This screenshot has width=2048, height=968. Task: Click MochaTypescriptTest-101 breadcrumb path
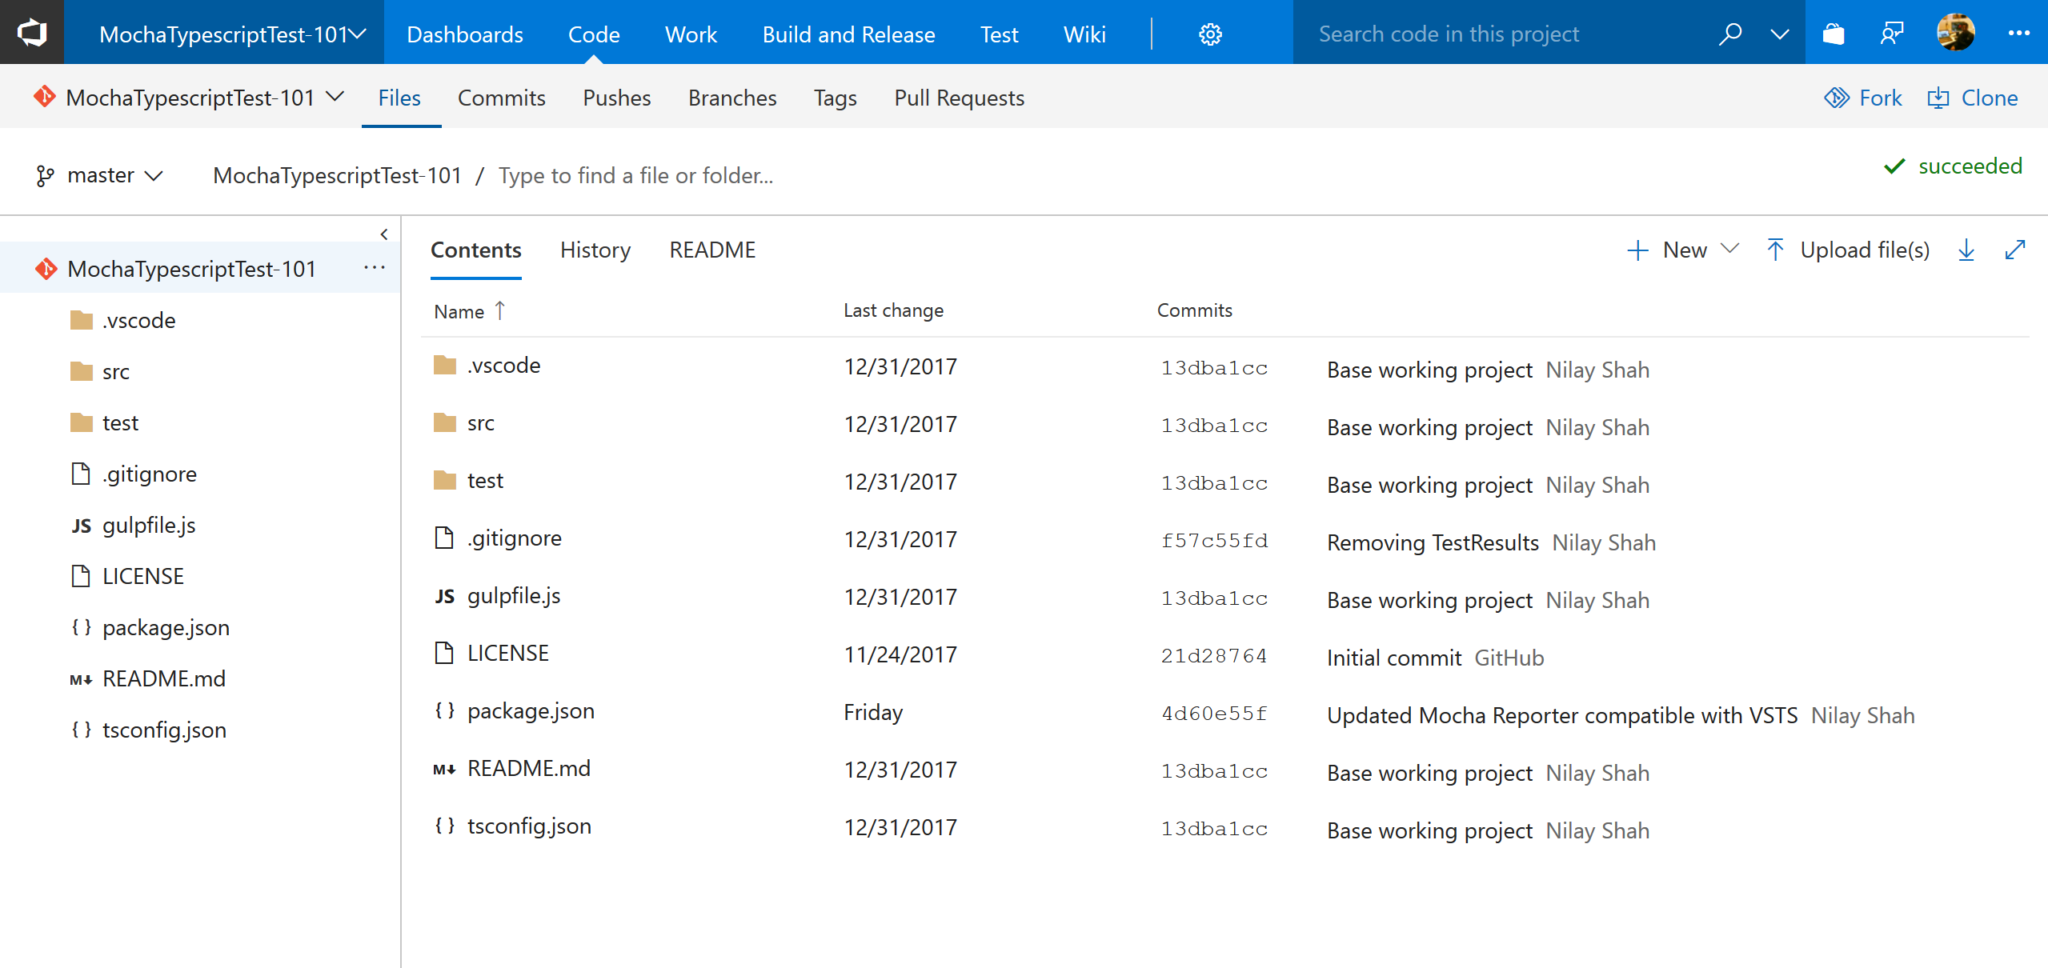click(337, 175)
